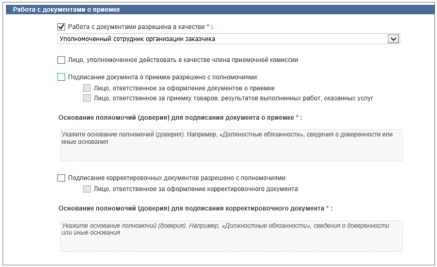Uncheck 'Работа с документами разрешена в качестве' checkbox
437x267 pixels.
62,27
